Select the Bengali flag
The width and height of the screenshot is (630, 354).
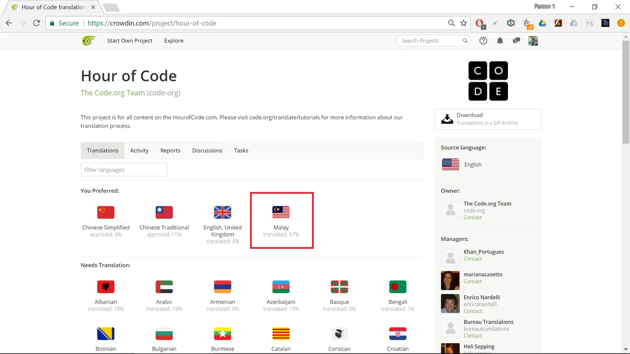pos(398,287)
